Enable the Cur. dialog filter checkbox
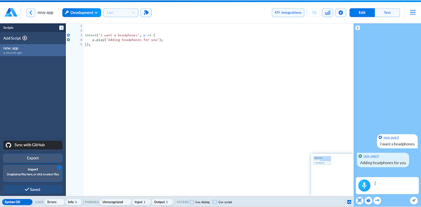 [192, 202]
